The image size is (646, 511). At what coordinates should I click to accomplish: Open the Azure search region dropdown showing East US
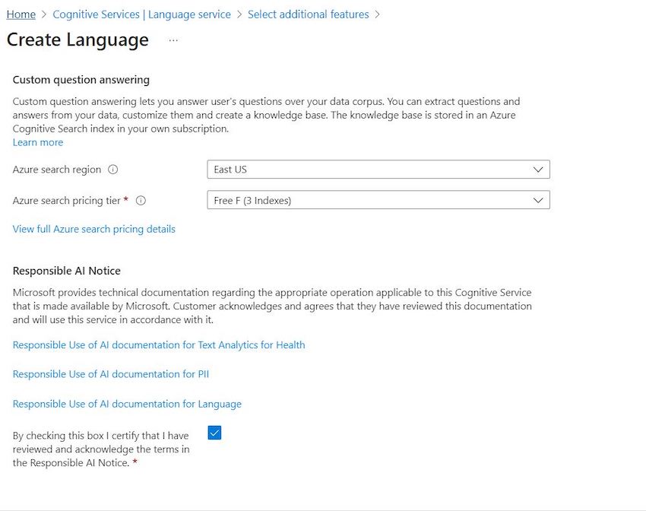click(342, 170)
